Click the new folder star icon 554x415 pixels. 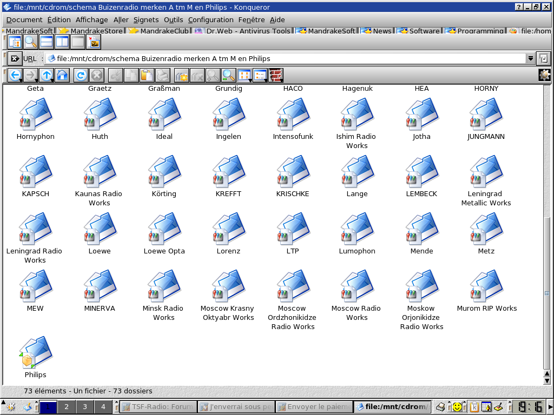(182, 75)
